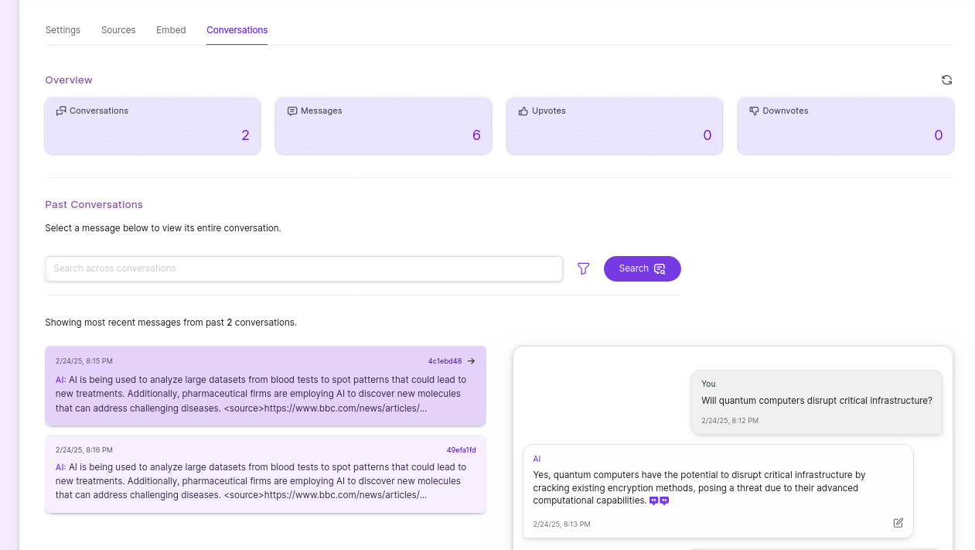The height and width of the screenshot is (550, 975).
Task: Click the Search button
Action: coord(642,268)
